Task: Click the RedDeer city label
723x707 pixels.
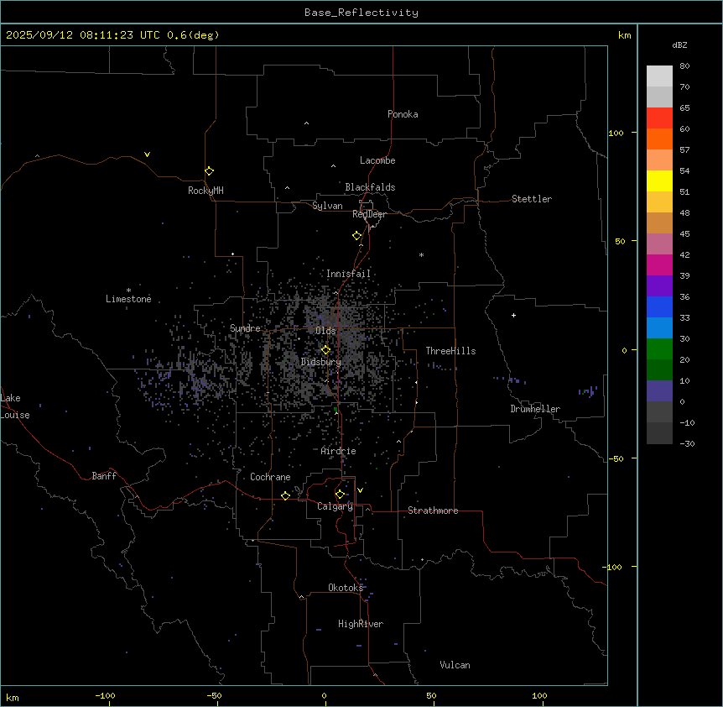Action: [x=369, y=214]
